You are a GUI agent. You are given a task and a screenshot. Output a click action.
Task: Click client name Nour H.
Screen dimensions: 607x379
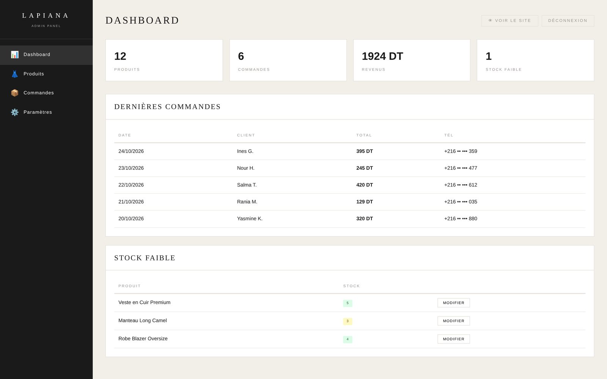[x=246, y=168]
